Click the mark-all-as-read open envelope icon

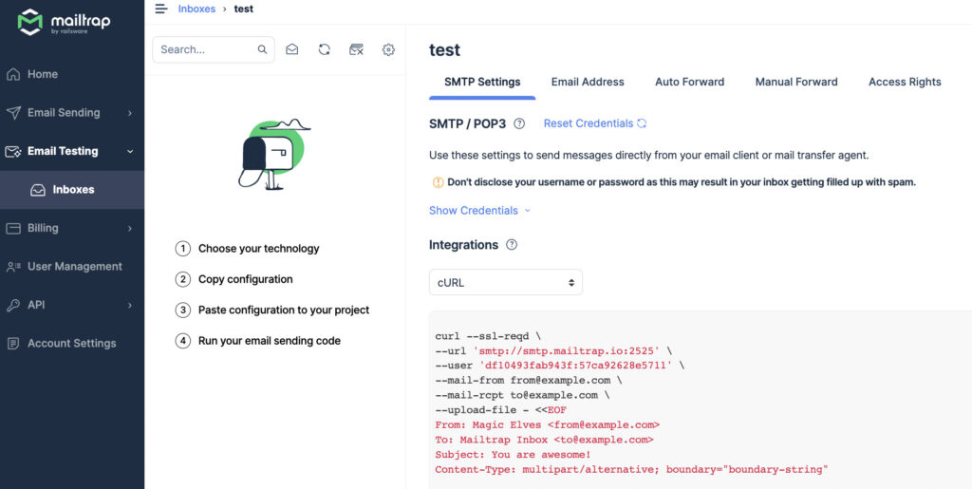pos(292,49)
